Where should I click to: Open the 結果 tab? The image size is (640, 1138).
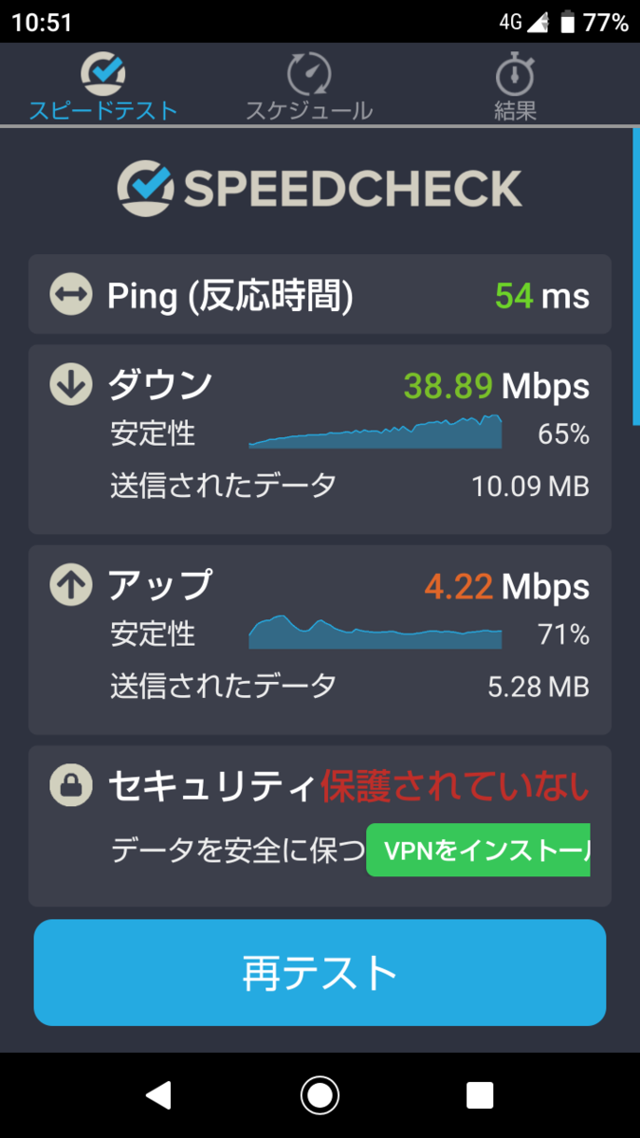click(x=513, y=85)
